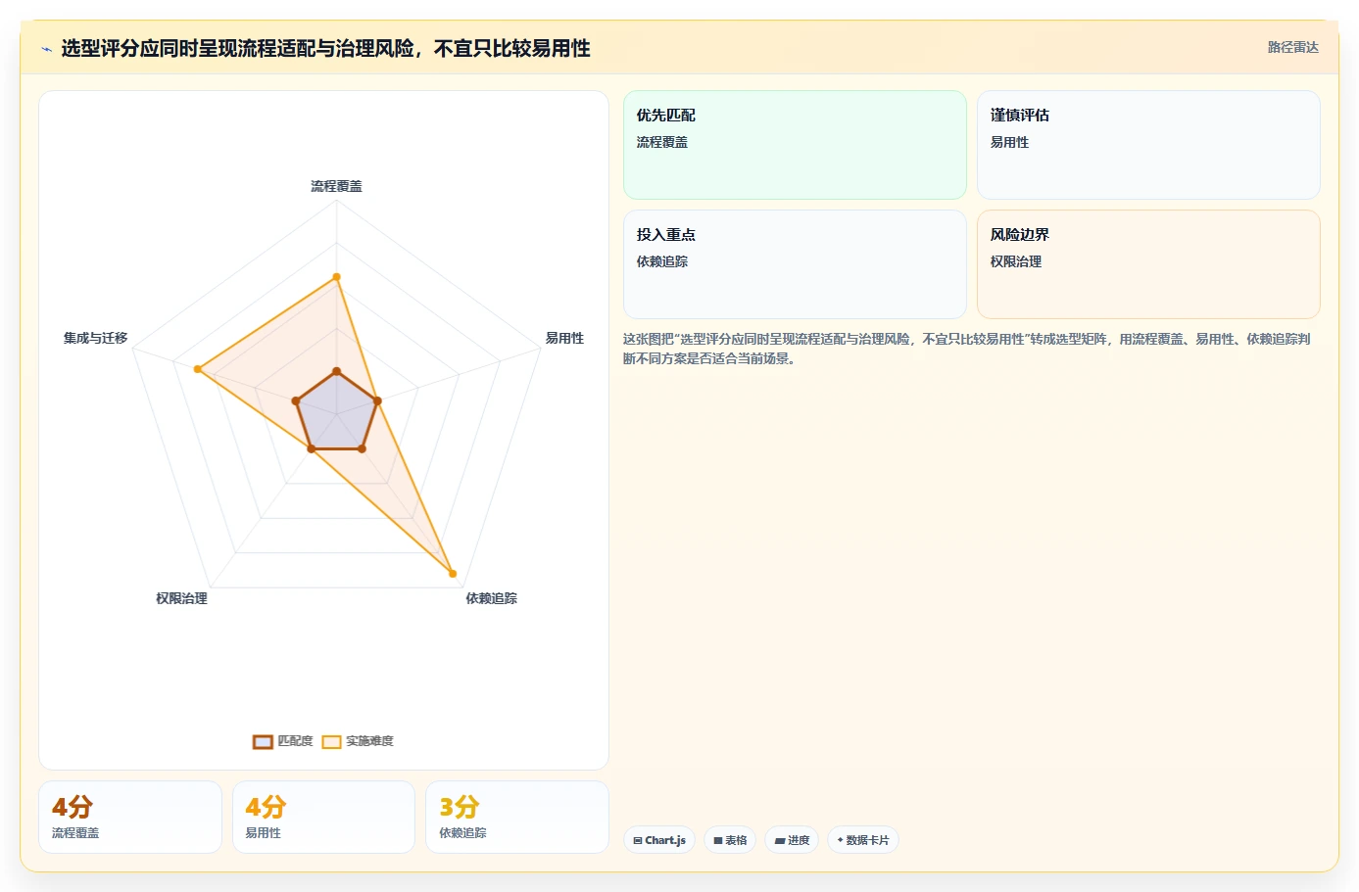Click the icon inside the Chart.js chip
This screenshot has height=892, width=1359.
pos(638,840)
